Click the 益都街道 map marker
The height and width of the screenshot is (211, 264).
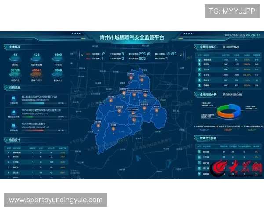[124, 93]
